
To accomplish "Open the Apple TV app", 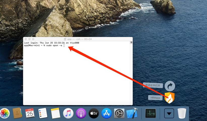I will click(x=94, y=113).
